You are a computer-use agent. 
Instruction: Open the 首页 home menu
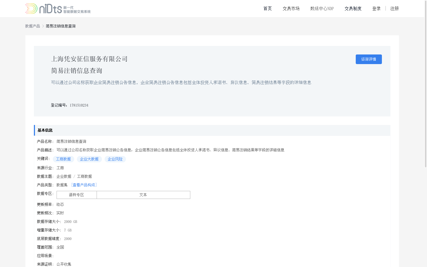[x=267, y=9]
